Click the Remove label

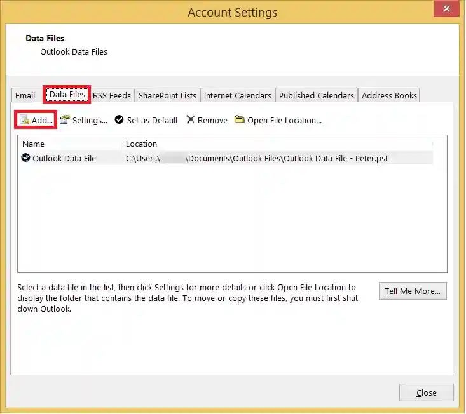[x=212, y=120]
